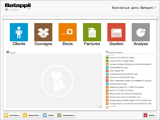Open 'Ouvrage Appui de fenêtre' entry

130,100
